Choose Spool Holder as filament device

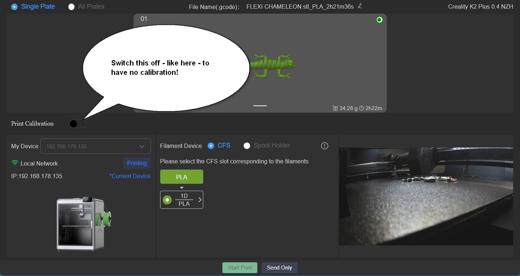point(267,145)
